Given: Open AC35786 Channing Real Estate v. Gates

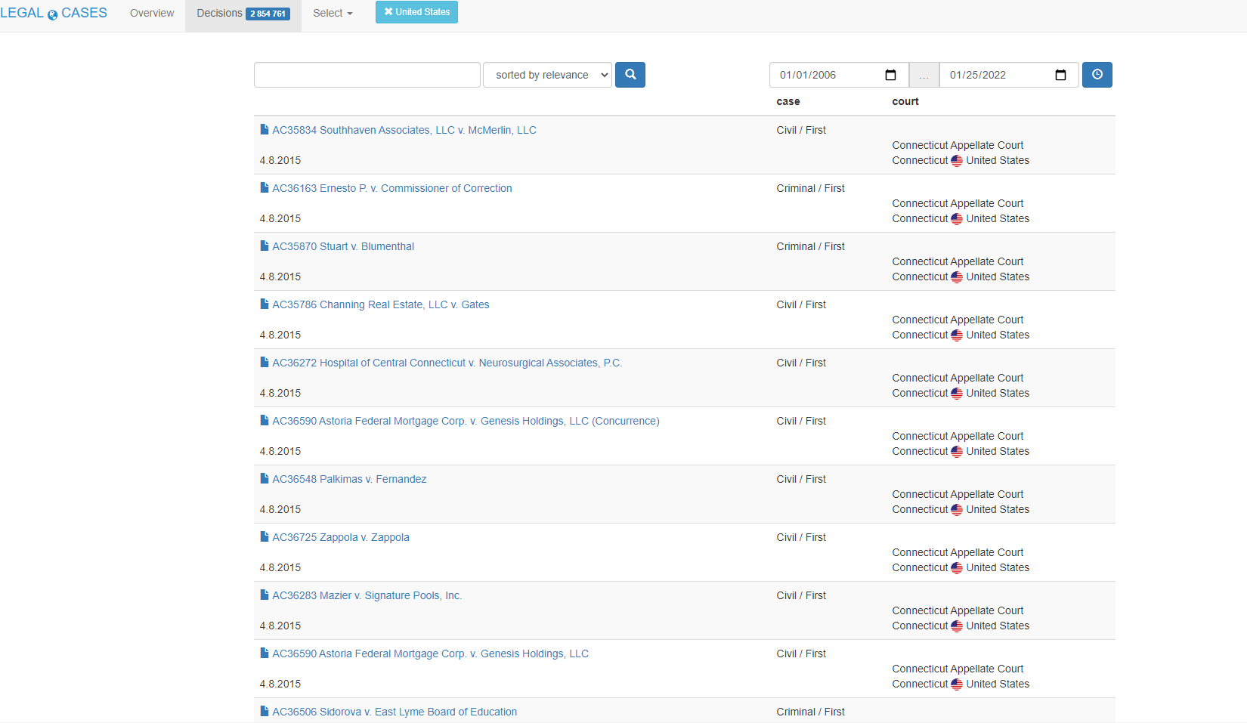Looking at the screenshot, I should click(381, 304).
